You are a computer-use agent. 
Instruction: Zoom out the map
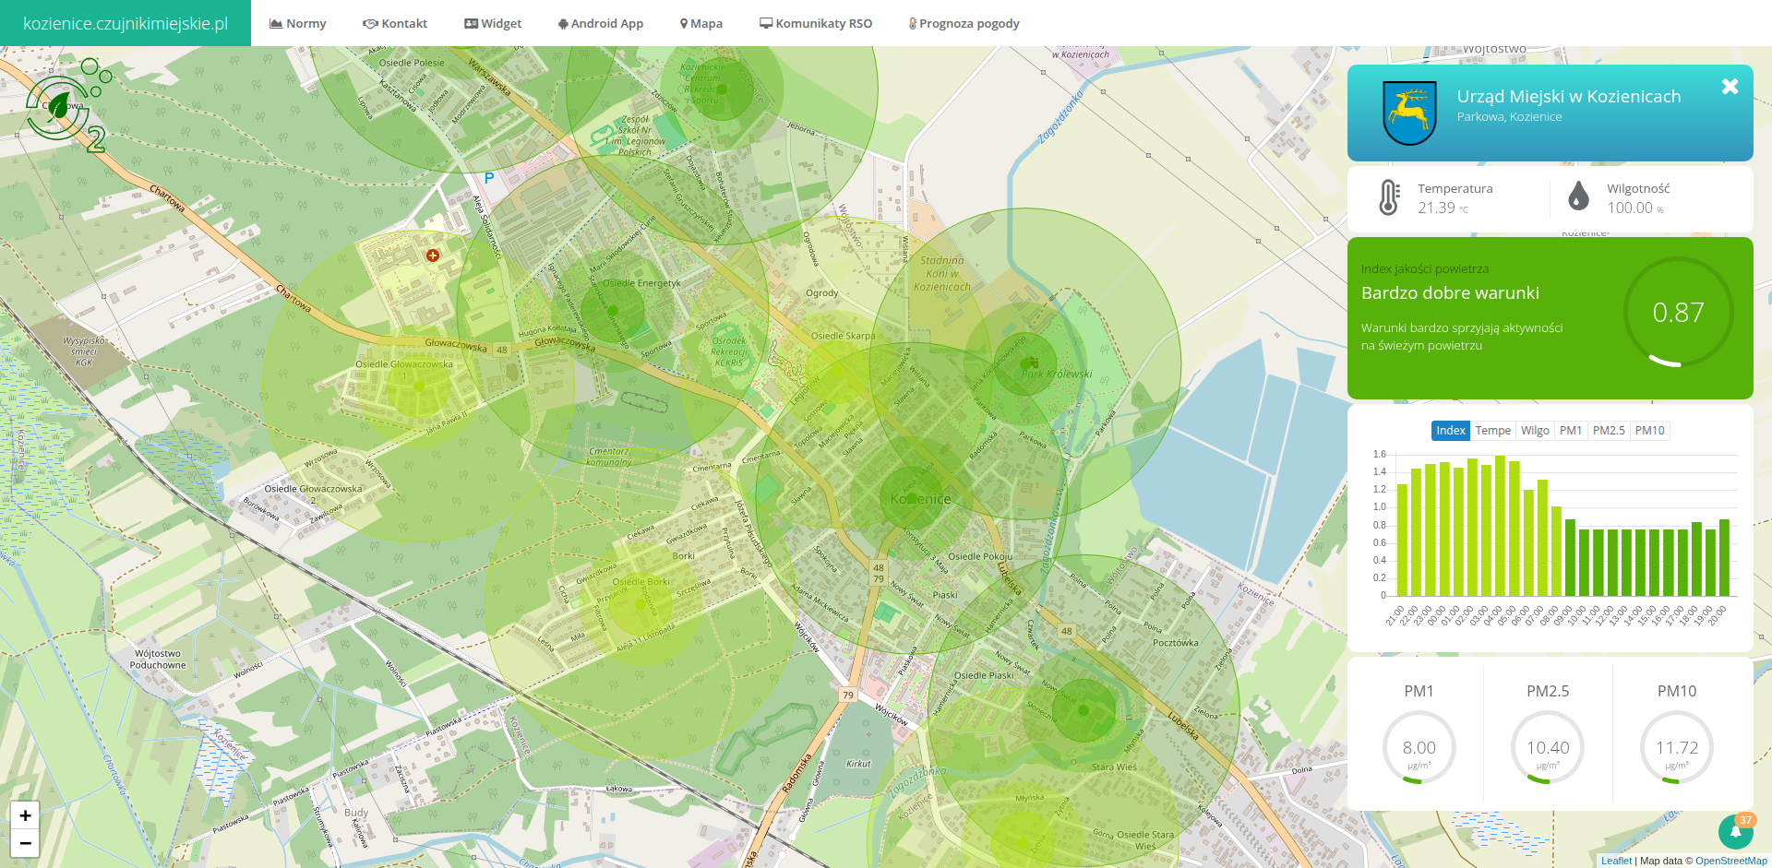pyautogui.click(x=25, y=843)
